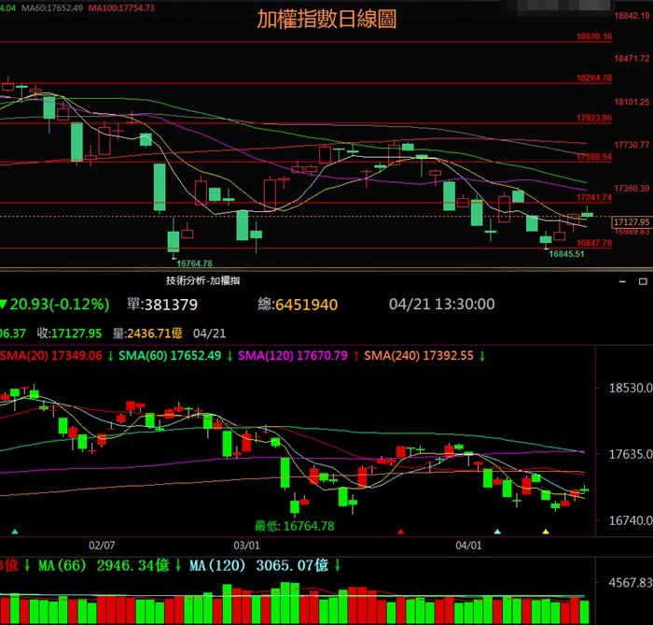Click the red up arrow after SMA(120) value
Image resolution: width=653 pixels, height=625 pixels.
click(x=355, y=356)
